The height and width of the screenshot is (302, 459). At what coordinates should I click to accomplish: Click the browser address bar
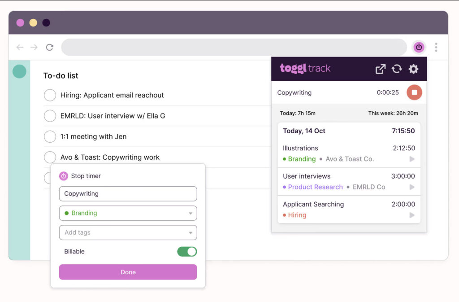(234, 47)
